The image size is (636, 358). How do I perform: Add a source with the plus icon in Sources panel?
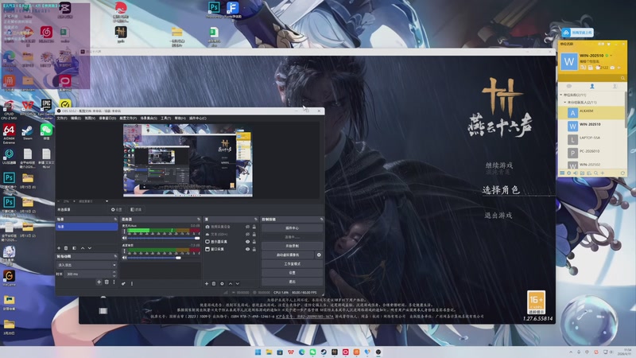pyautogui.click(x=207, y=284)
